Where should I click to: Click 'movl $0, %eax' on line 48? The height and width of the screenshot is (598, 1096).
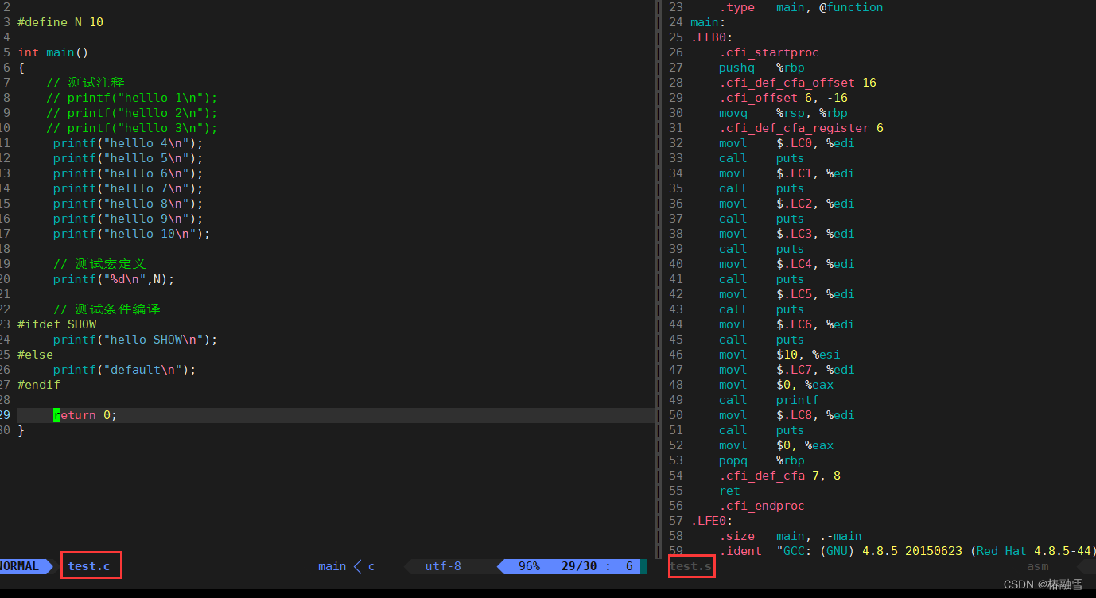[776, 385]
